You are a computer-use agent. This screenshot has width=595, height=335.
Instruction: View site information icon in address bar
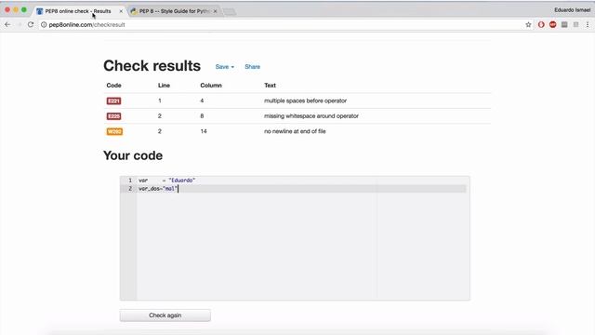pos(44,25)
